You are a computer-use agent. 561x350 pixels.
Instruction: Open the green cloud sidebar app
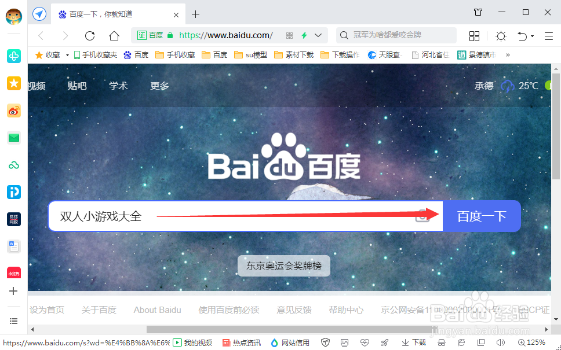[13, 165]
